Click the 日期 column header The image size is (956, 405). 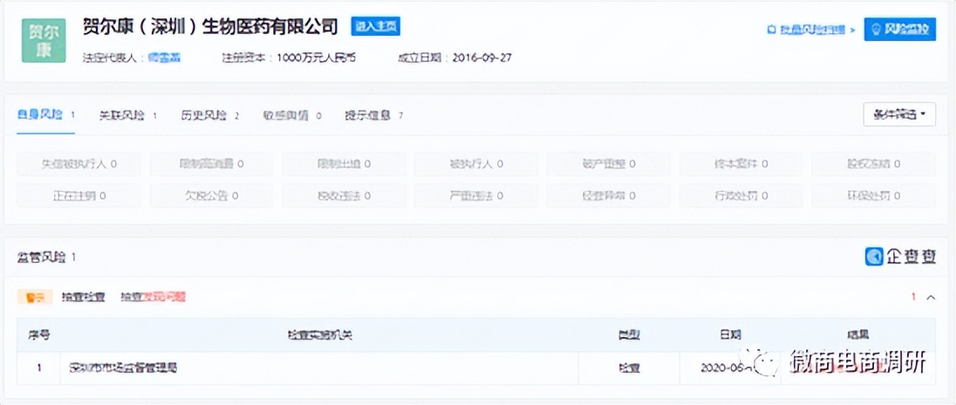click(x=730, y=335)
